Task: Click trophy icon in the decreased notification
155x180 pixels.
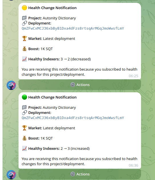Action: [x=24, y=38]
